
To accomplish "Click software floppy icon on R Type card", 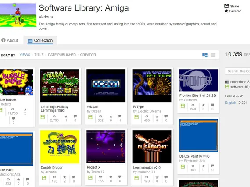I will point(136,117).
